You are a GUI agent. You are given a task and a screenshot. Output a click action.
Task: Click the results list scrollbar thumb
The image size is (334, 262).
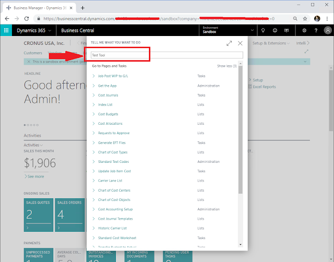pos(241,130)
